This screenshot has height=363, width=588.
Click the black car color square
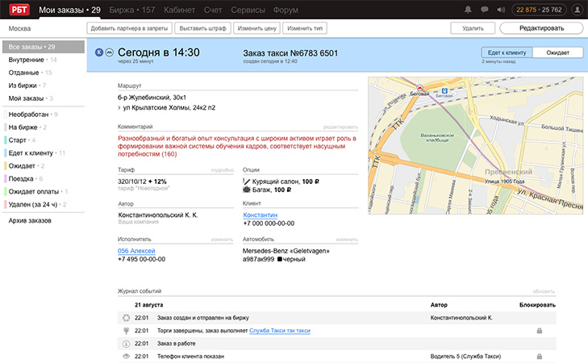pyautogui.click(x=279, y=259)
